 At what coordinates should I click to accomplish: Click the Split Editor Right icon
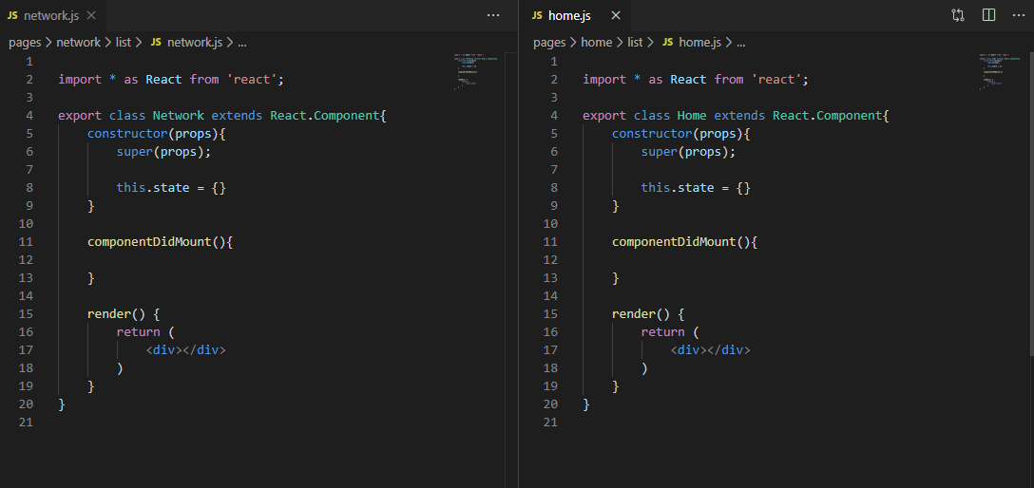click(x=988, y=15)
